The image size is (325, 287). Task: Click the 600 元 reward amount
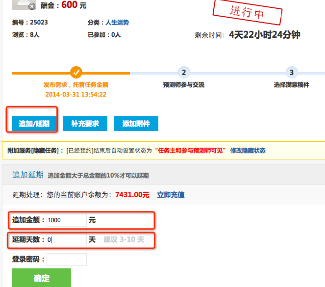[x=74, y=5]
